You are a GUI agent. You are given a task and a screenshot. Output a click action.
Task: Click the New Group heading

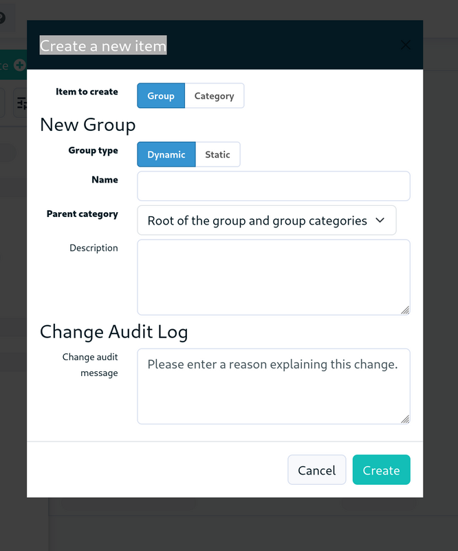(88, 125)
